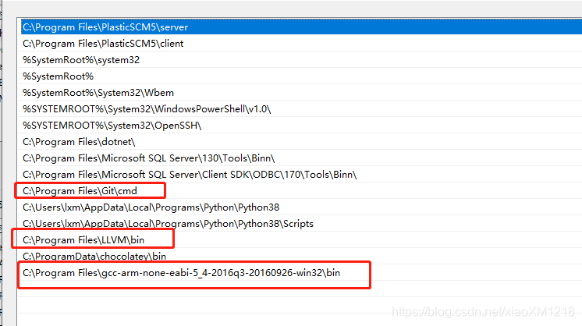The width and height of the screenshot is (582, 326).
Task: Select the Client SDK\ODBC\170\Tools\Binn\ row
Action: [300, 175]
